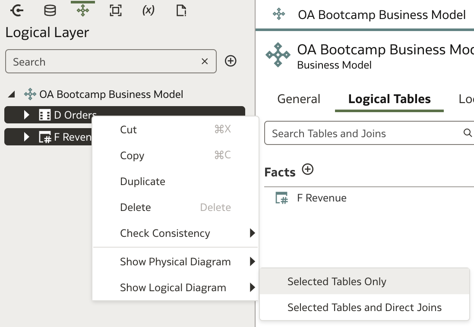
Task: Open the Show Logical Diagram submenu
Action: 175,287
